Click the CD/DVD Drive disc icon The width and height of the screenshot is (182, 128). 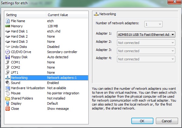coord(8,52)
